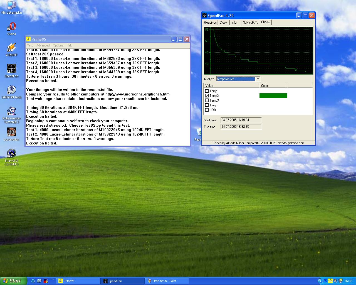Click the SpeedFan temperature number tray icon
The width and height of the screenshot is (356, 285).
[325, 281]
